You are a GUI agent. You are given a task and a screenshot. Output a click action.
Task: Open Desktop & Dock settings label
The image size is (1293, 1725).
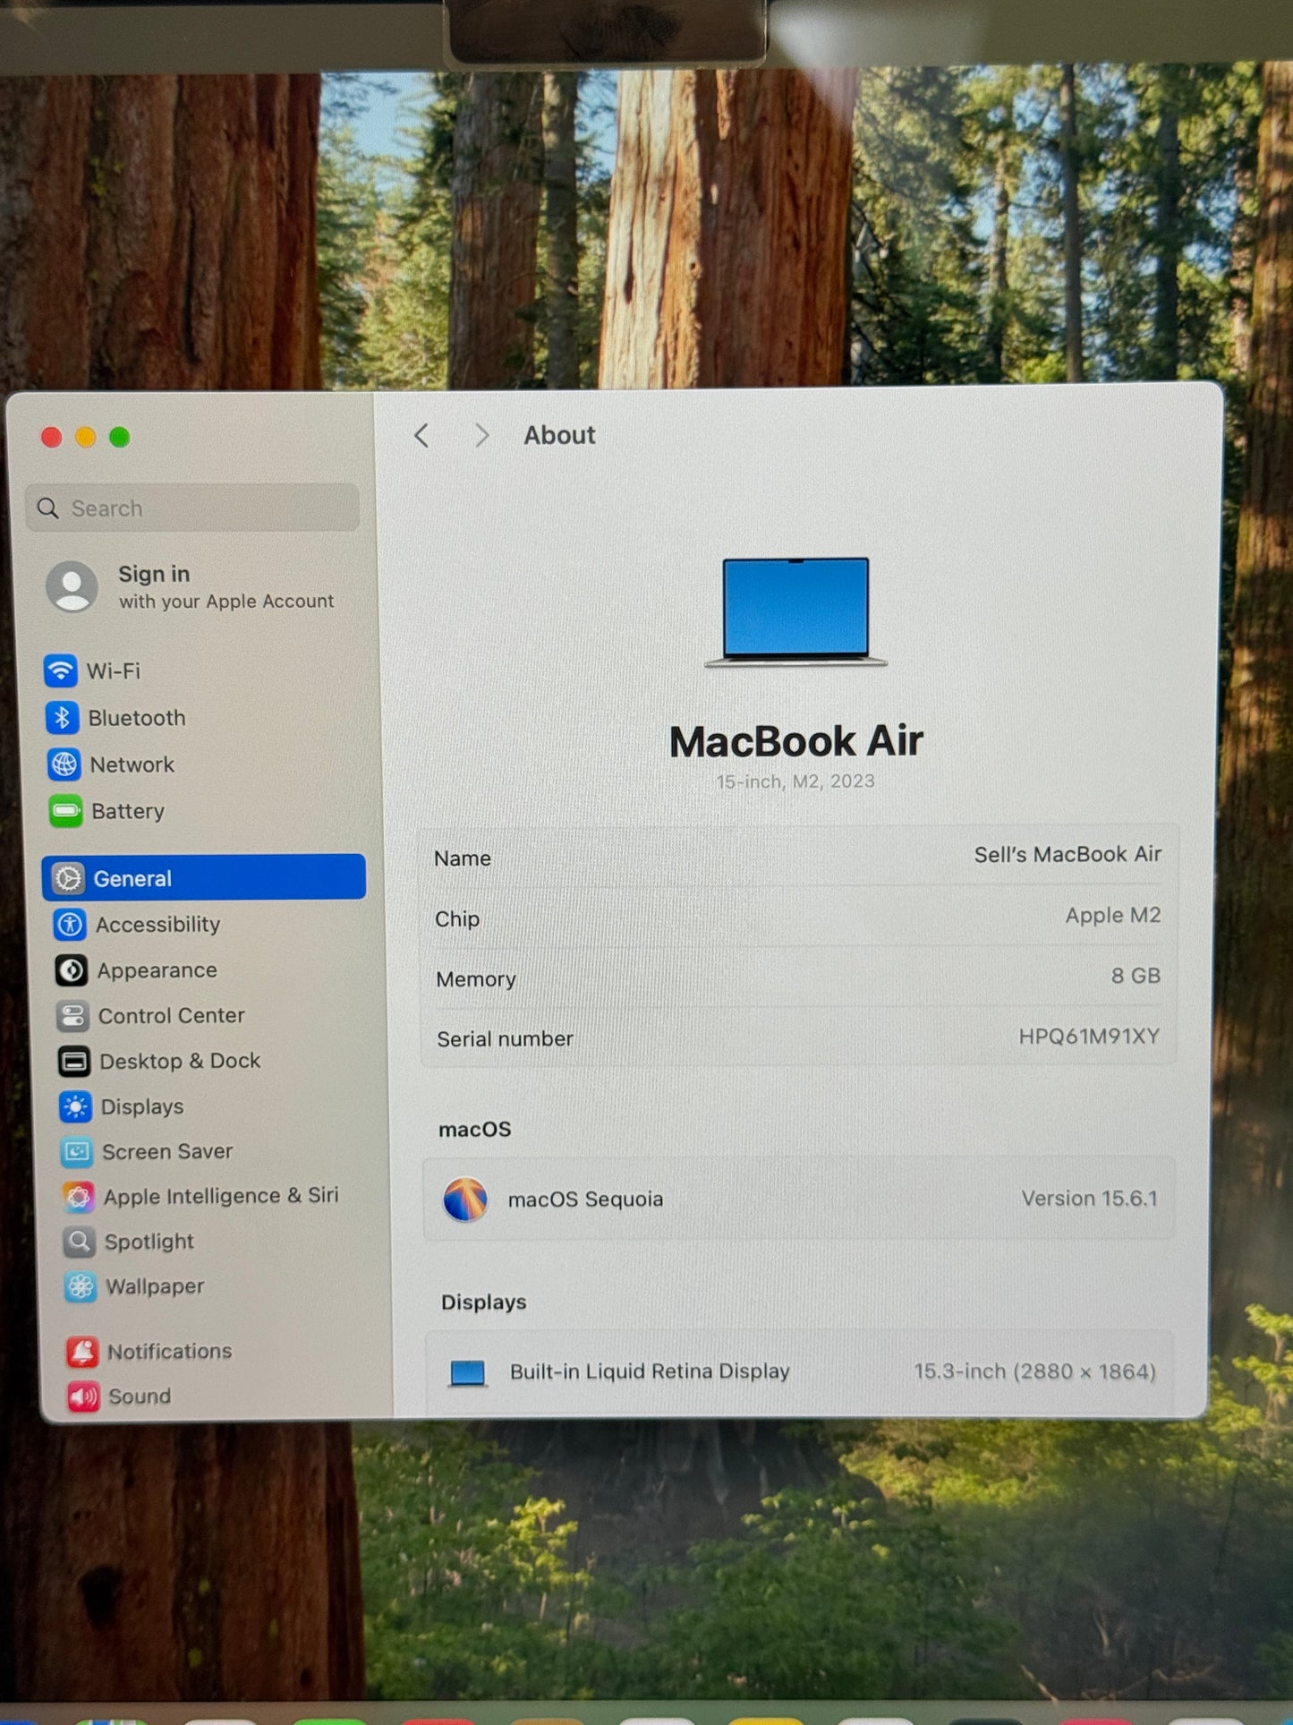pyautogui.click(x=180, y=1061)
